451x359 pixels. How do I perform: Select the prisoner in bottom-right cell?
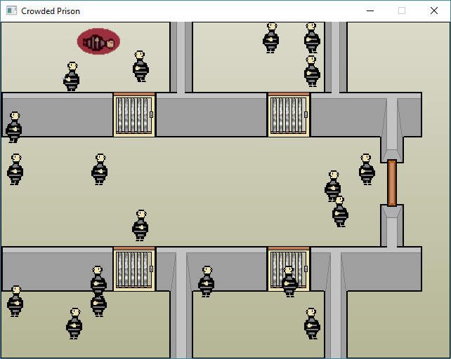coord(312,324)
